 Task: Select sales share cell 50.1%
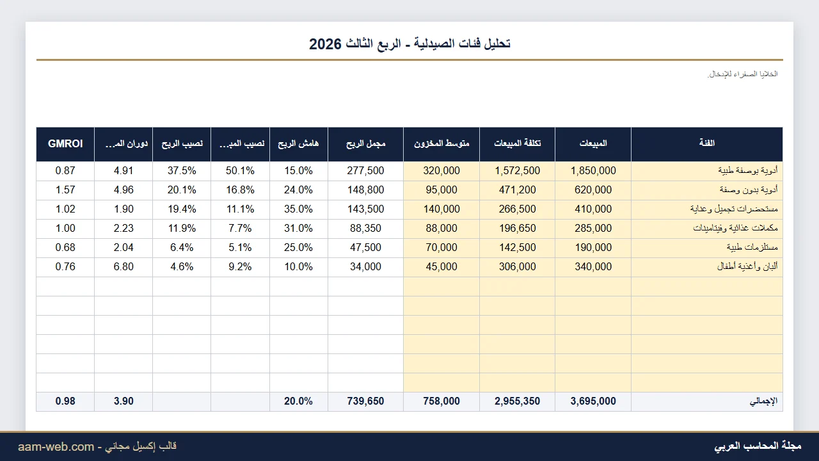240,171
